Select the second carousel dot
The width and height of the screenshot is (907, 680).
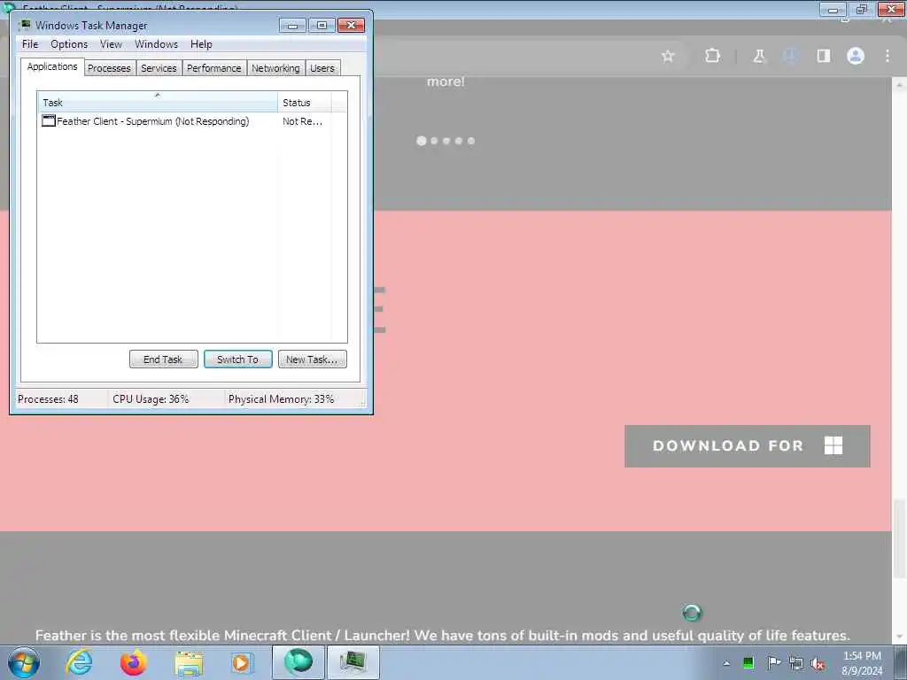click(x=434, y=141)
